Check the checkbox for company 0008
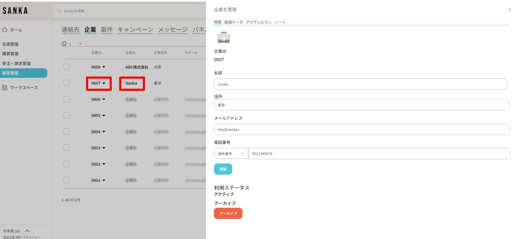Screen dimensions: 516x239 click(x=66, y=67)
